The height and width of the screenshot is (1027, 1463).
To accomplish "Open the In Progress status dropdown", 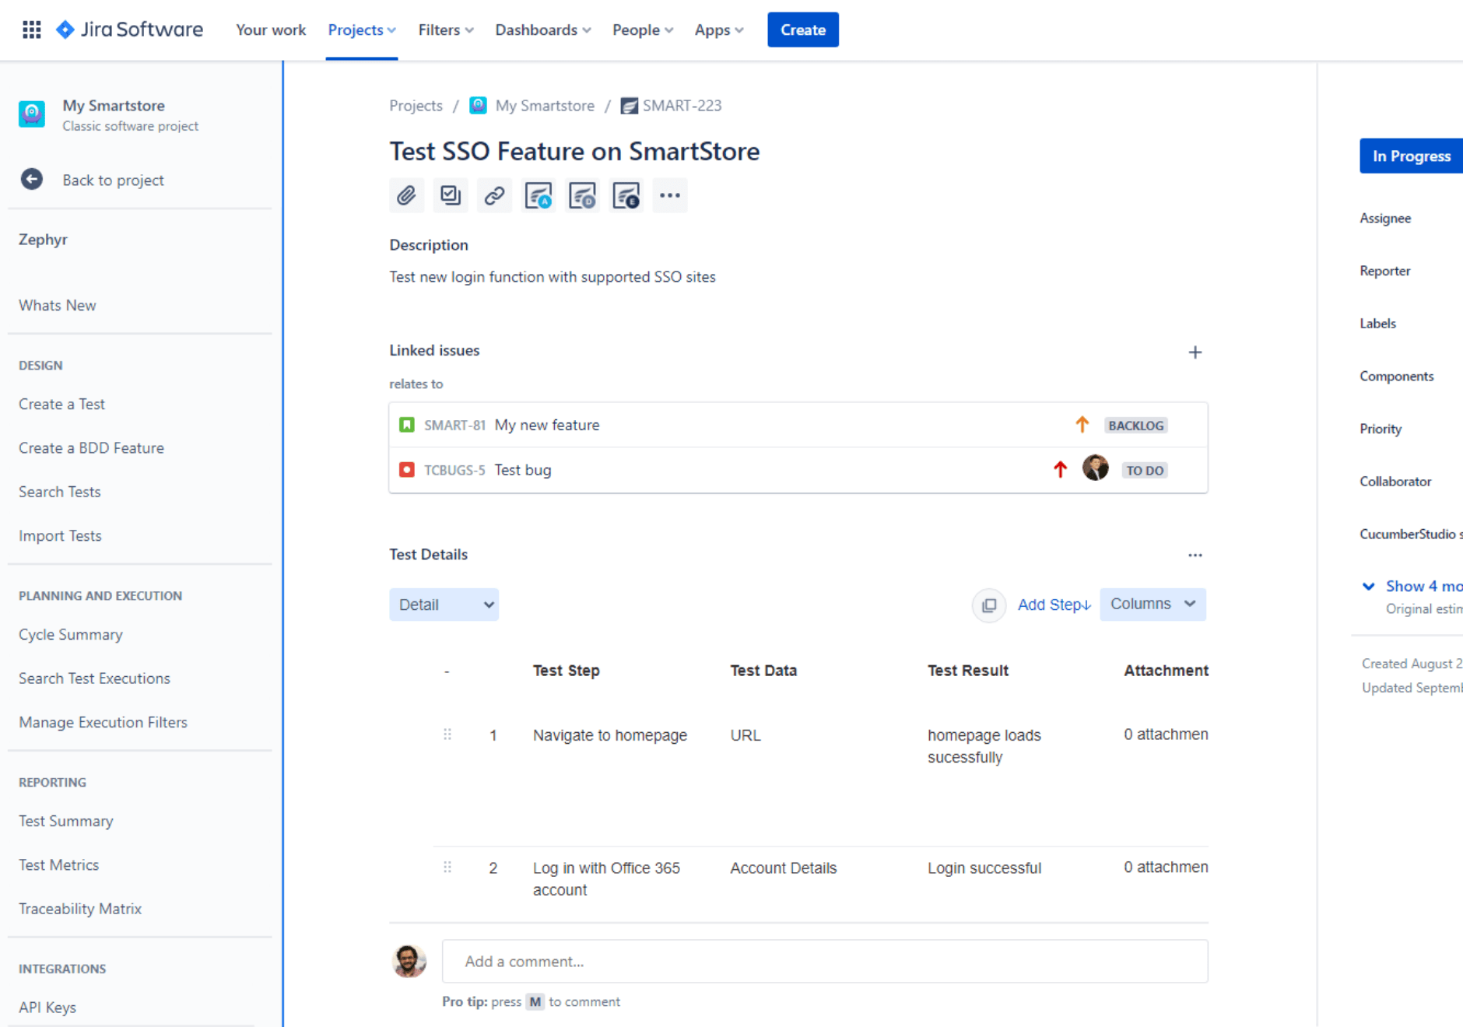I will 1410,156.
